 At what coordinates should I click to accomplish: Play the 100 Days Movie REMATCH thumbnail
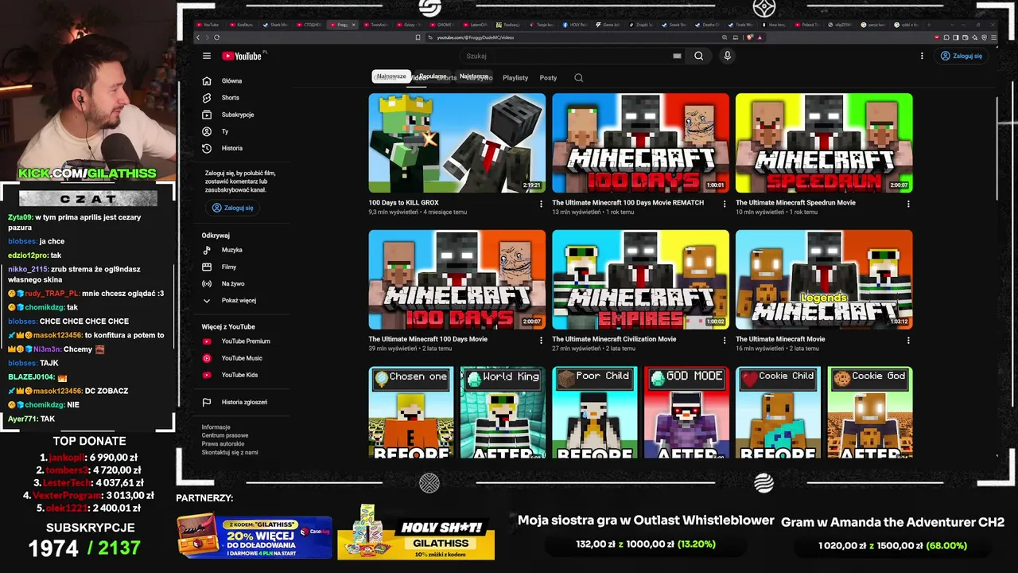640,143
